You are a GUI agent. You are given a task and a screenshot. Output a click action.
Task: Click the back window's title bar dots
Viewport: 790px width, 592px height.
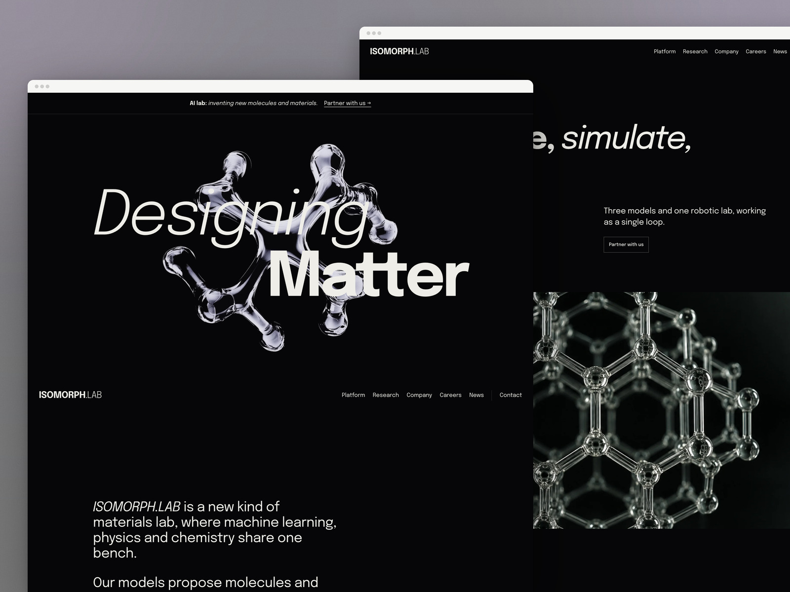(x=374, y=33)
